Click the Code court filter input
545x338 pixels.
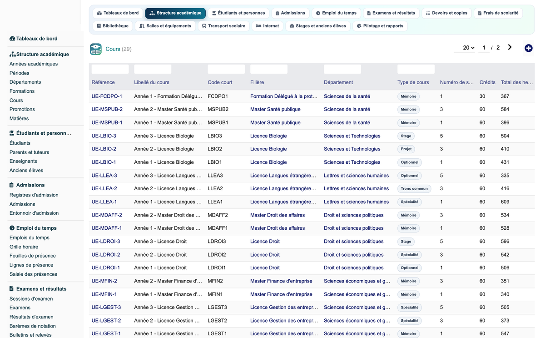pos(226,69)
